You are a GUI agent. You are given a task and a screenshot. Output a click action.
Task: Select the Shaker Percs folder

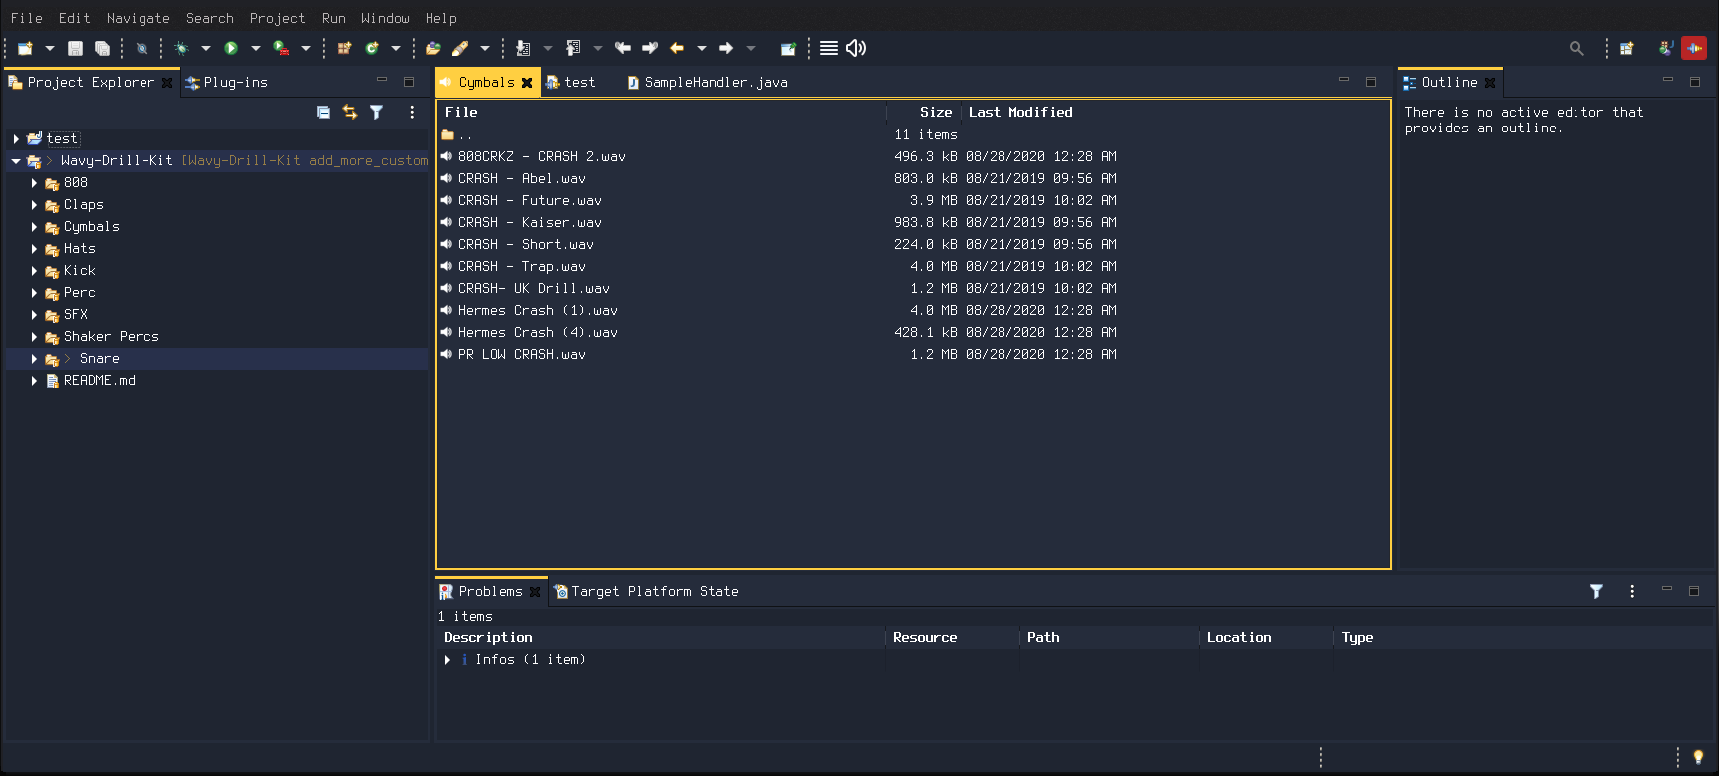pos(111,337)
